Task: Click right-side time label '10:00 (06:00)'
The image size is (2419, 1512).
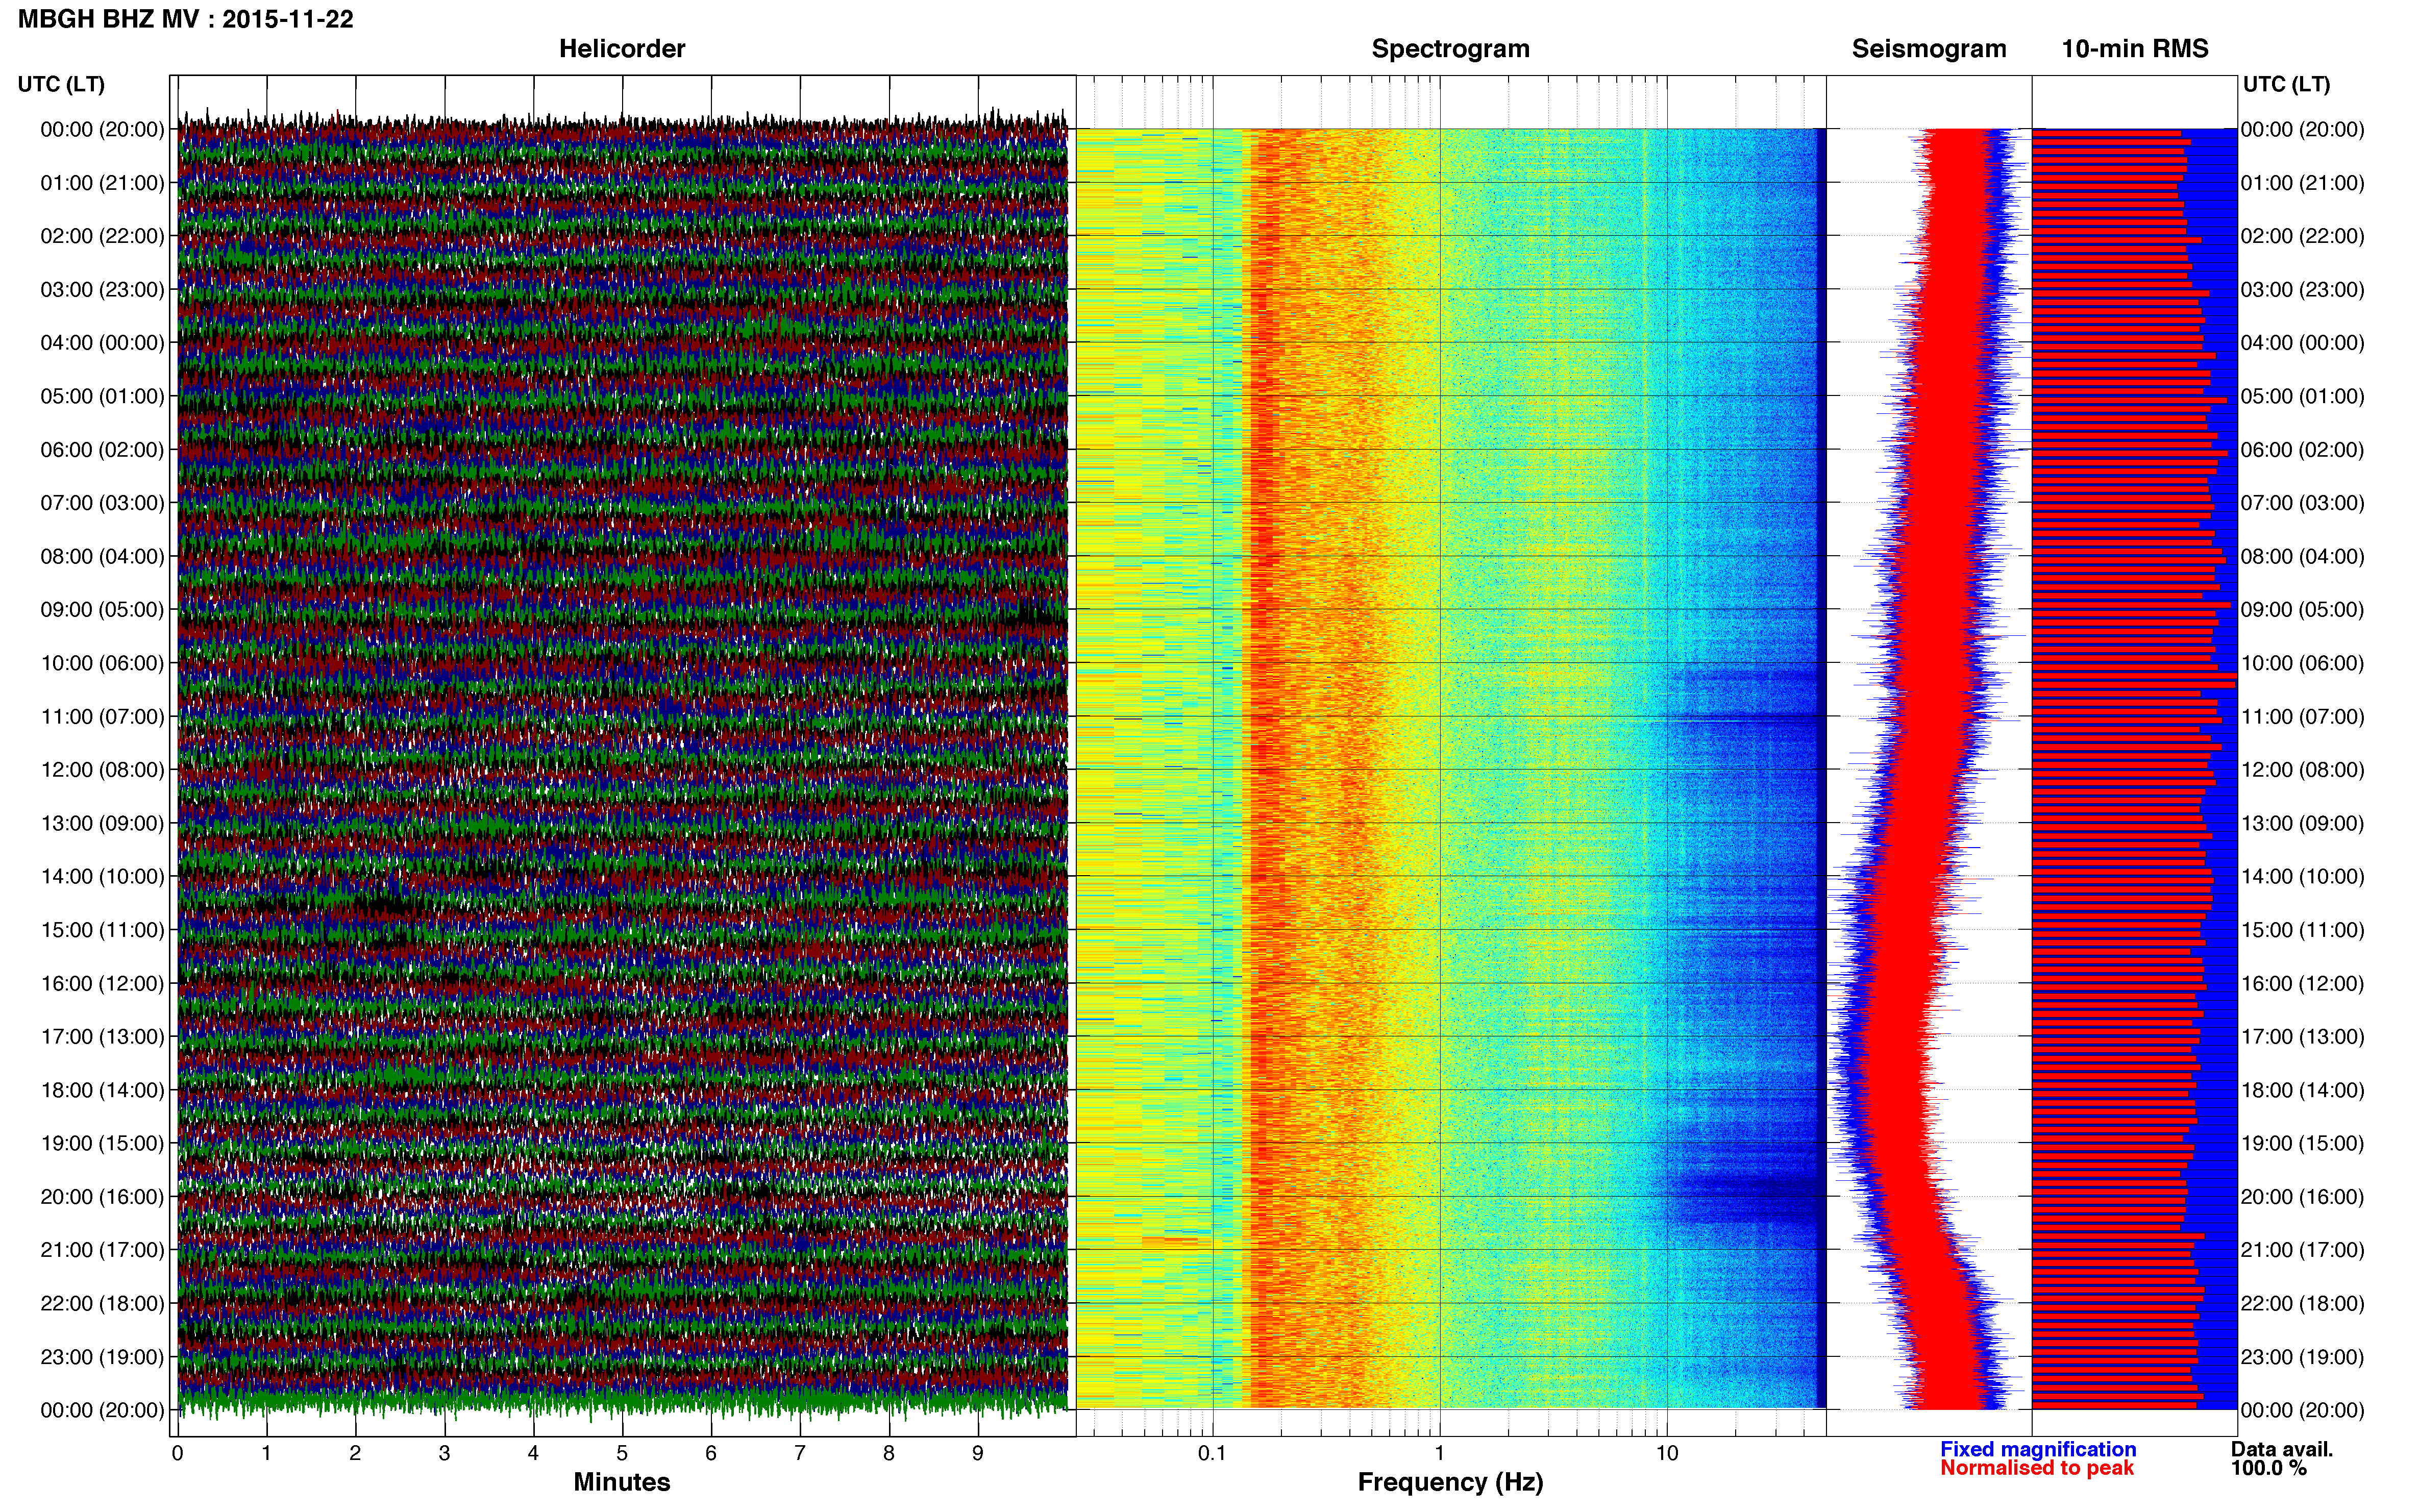Action: click(2303, 663)
